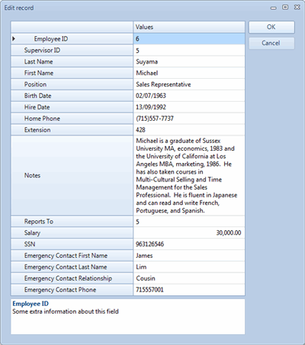Click the Home Phone value field
The width and height of the screenshot is (305, 345).
pos(189,119)
